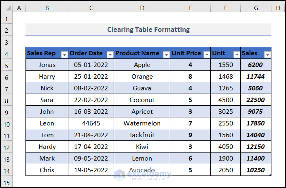The width and height of the screenshot is (286, 188).
Task: Open the Sales column filter dropdown
Action: pos(267,54)
